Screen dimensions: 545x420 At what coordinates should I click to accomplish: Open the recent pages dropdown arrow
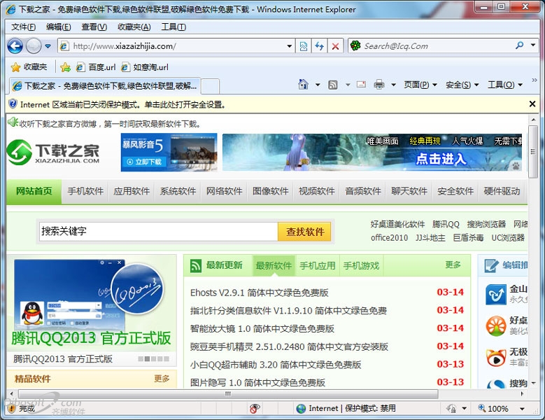[x=48, y=46]
